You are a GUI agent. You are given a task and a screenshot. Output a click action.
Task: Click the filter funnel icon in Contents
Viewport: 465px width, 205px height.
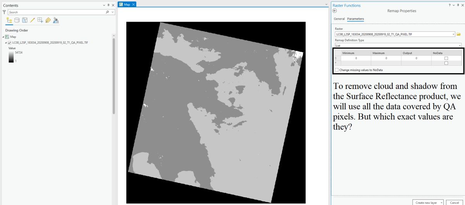click(4, 12)
